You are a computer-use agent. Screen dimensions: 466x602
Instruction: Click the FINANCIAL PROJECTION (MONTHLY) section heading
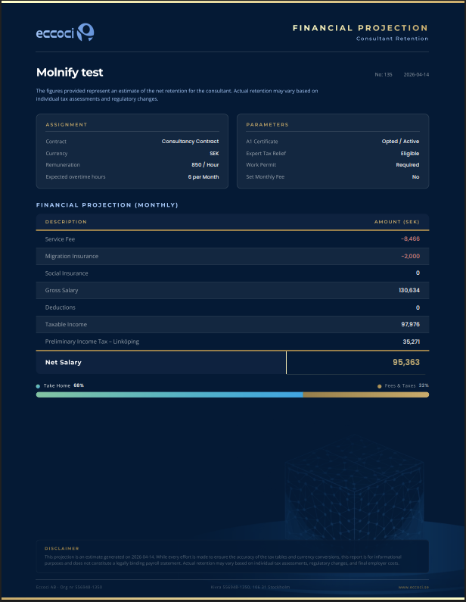point(107,205)
